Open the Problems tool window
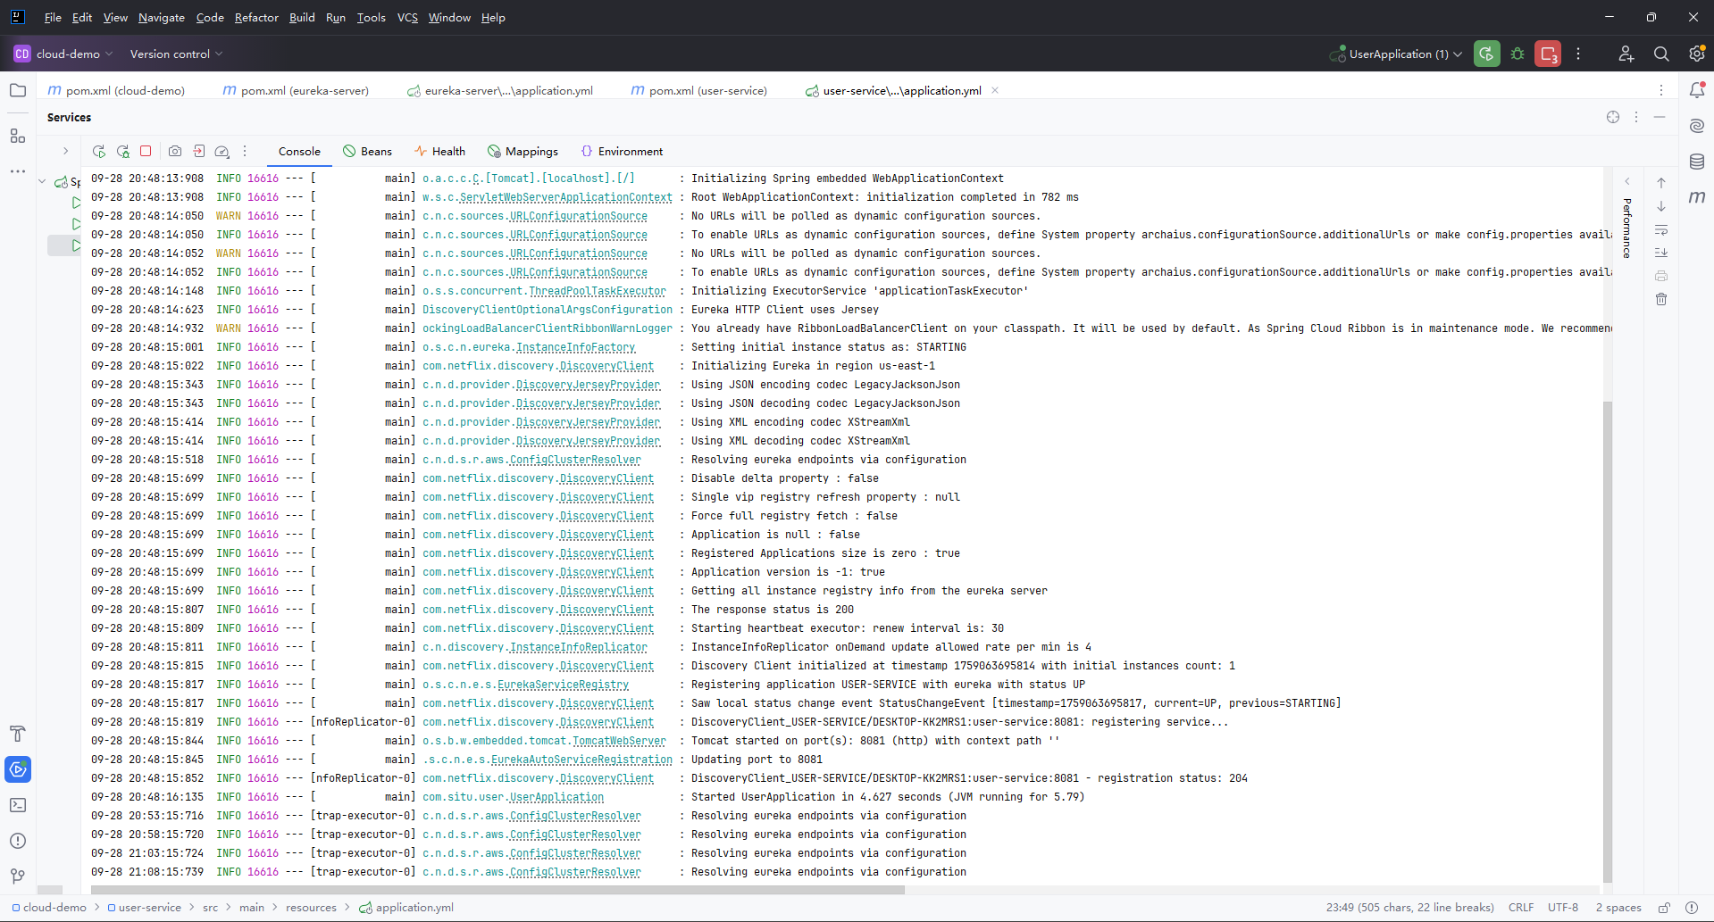Screen dimensions: 1714x922 click(x=17, y=841)
